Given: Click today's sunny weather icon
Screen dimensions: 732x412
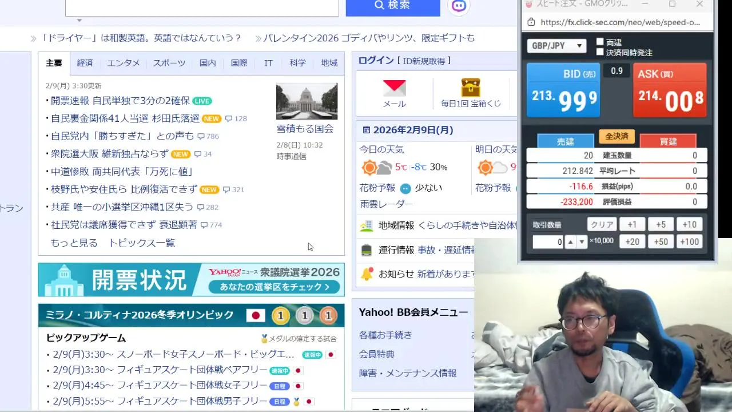Looking at the screenshot, I should [369, 168].
